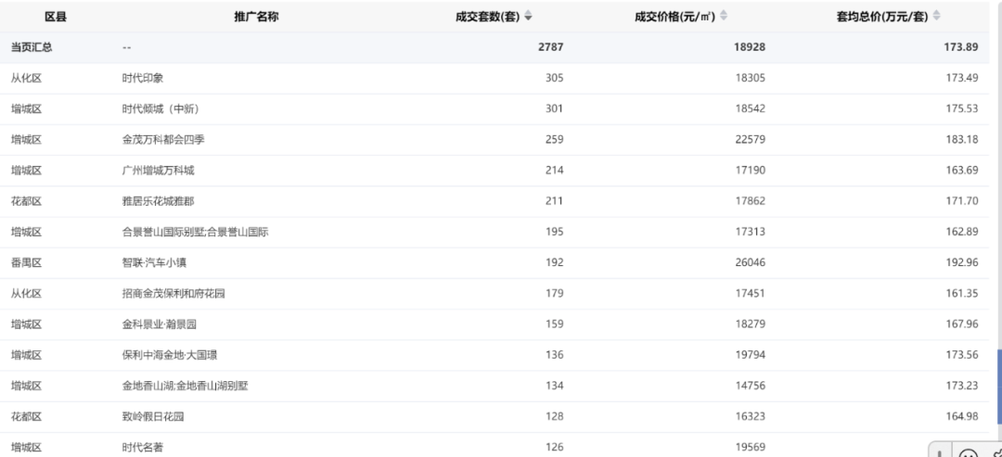Viewport: 1002px width, 457px height.
Task: Click the deal count 192
Action: coord(555,262)
